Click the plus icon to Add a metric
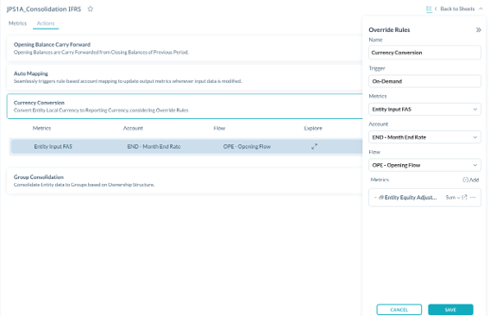This screenshot has height=316, width=490. pyautogui.click(x=465, y=180)
